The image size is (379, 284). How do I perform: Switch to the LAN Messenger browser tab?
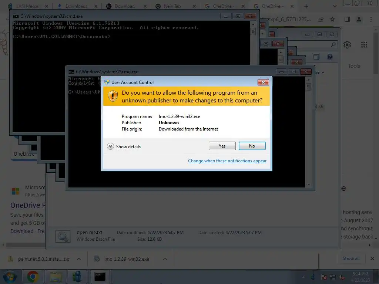(x=27, y=6)
